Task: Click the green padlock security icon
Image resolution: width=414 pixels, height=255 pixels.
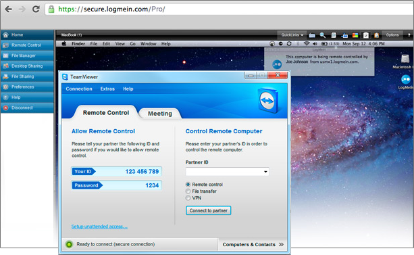Action: 51,9
